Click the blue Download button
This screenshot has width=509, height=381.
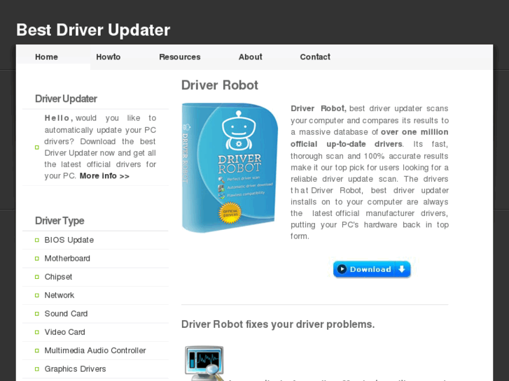coord(372,269)
